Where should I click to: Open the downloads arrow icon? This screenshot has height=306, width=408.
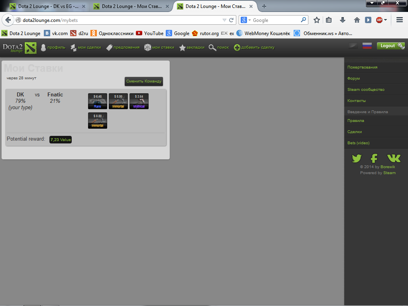pyautogui.click(x=342, y=20)
